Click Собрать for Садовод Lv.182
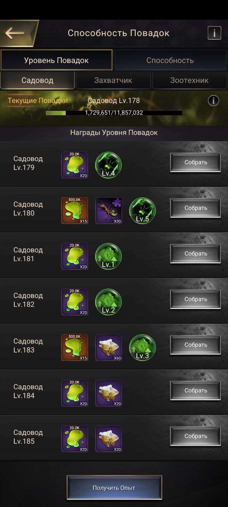 coord(196,299)
